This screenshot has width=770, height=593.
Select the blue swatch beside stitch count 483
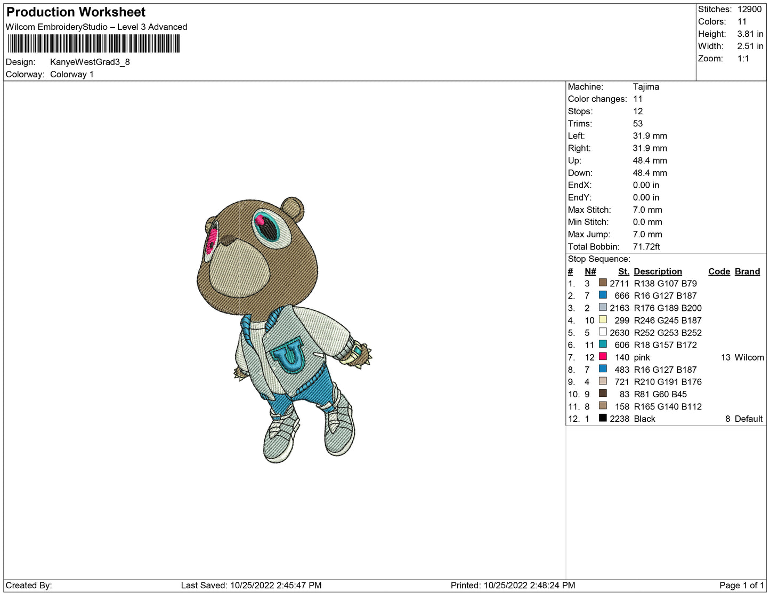coord(603,368)
